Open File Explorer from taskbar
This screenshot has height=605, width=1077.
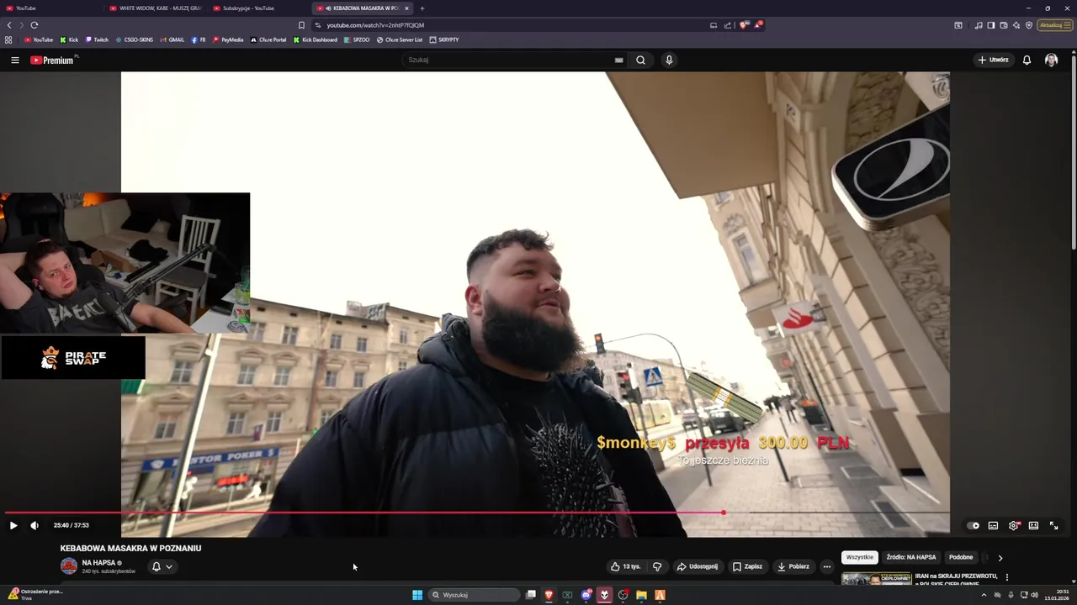click(x=641, y=595)
